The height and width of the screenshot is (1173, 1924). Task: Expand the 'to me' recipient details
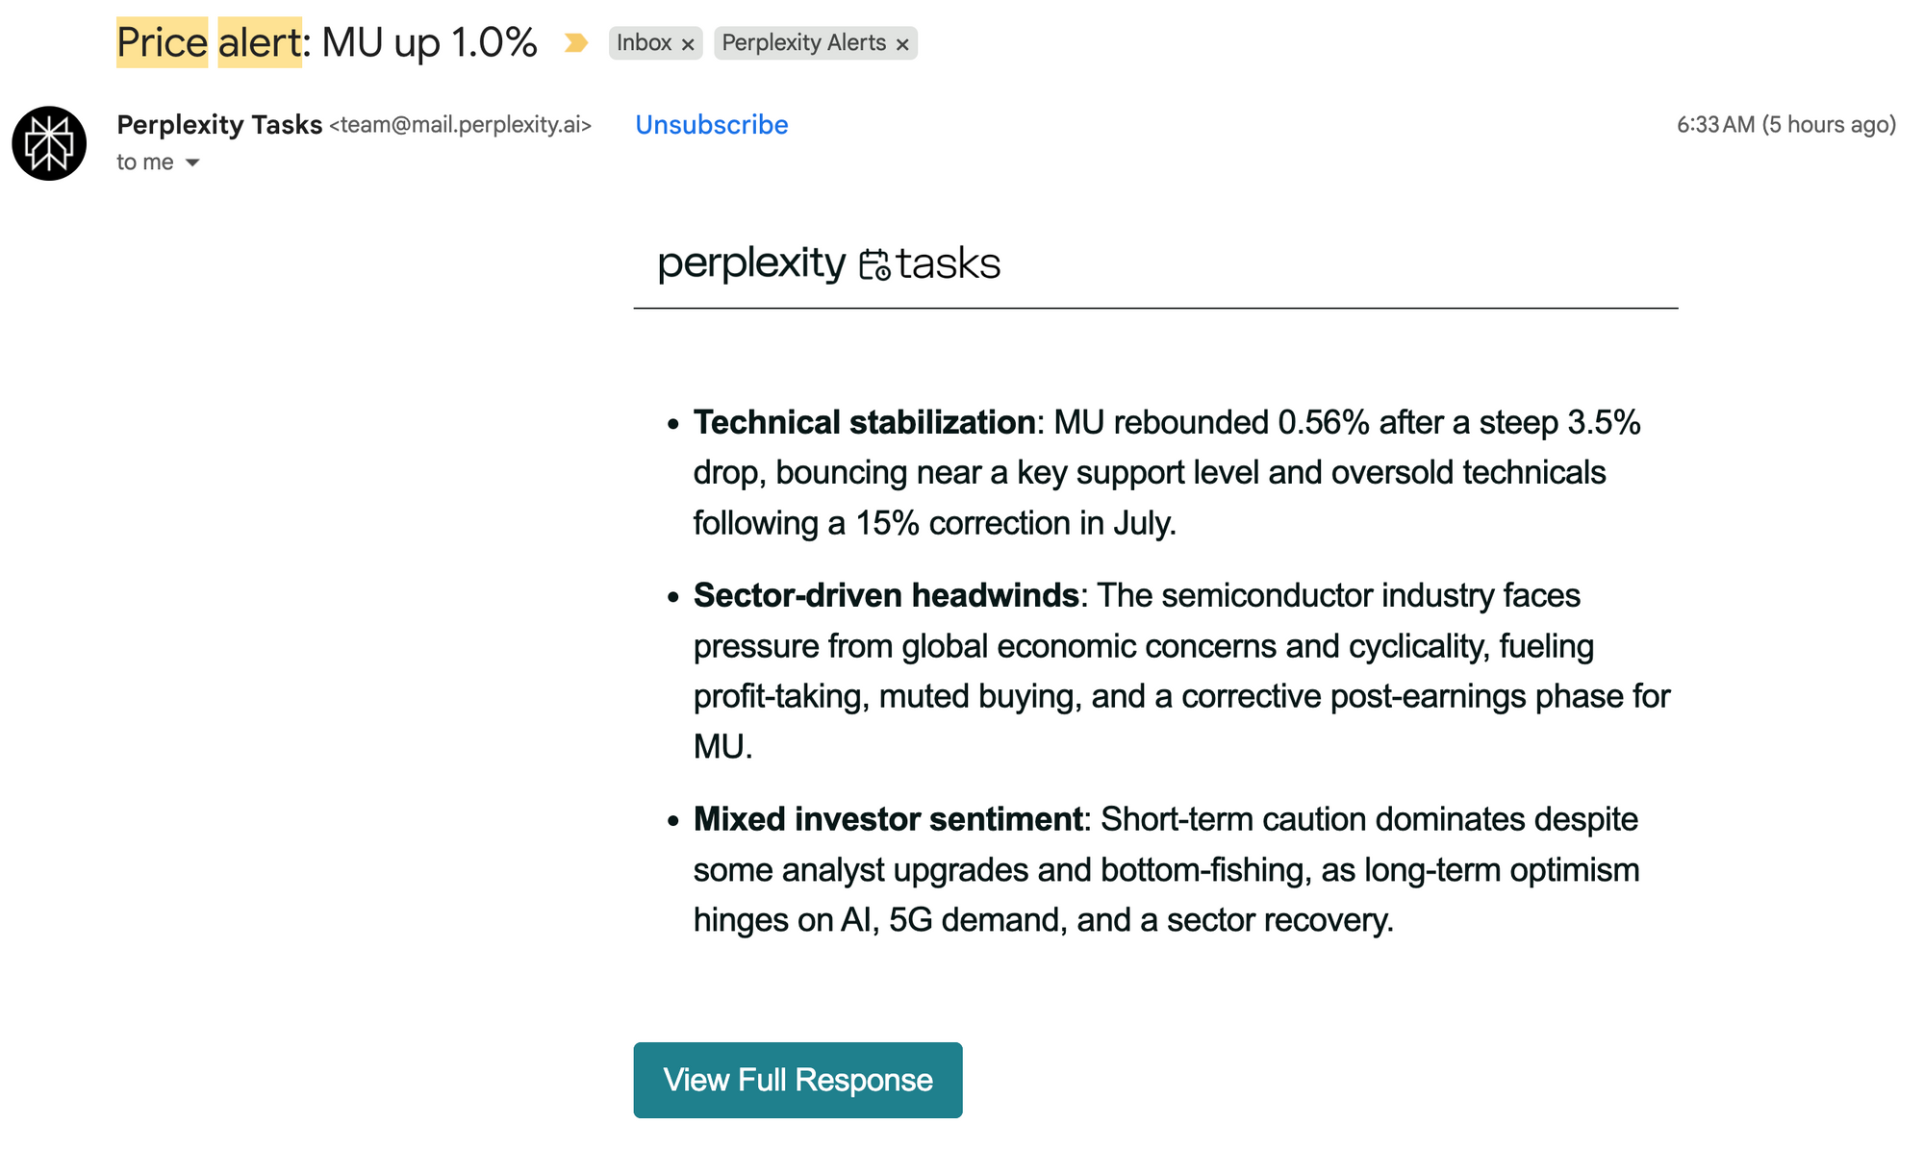tap(192, 162)
